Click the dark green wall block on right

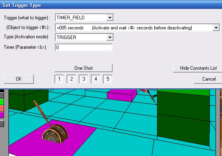[183, 117]
